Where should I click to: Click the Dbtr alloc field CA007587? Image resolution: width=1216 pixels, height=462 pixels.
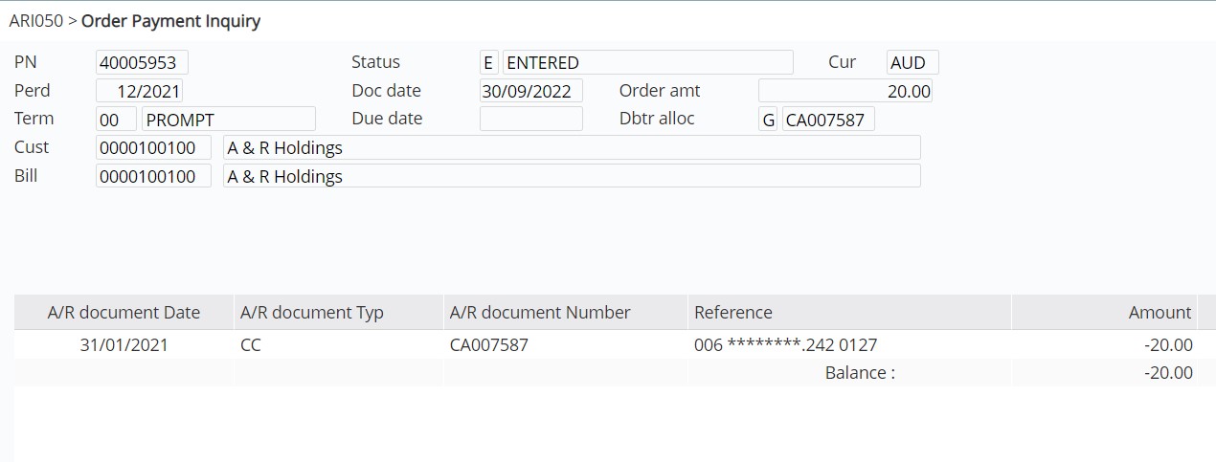point(827,120)
